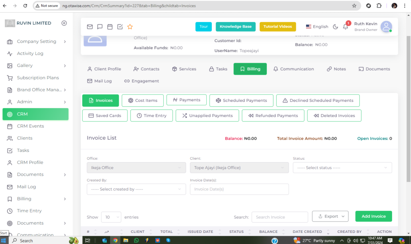Switch to the Communication tab

(293, 69)
